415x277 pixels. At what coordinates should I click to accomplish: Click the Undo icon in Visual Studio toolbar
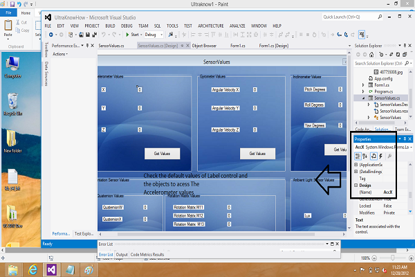point(104,35)
